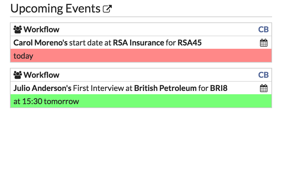The width and height of the screenshot is (282, 172).
Task: Click 'start date at' text in first event
Action: [x=90, y=43]
